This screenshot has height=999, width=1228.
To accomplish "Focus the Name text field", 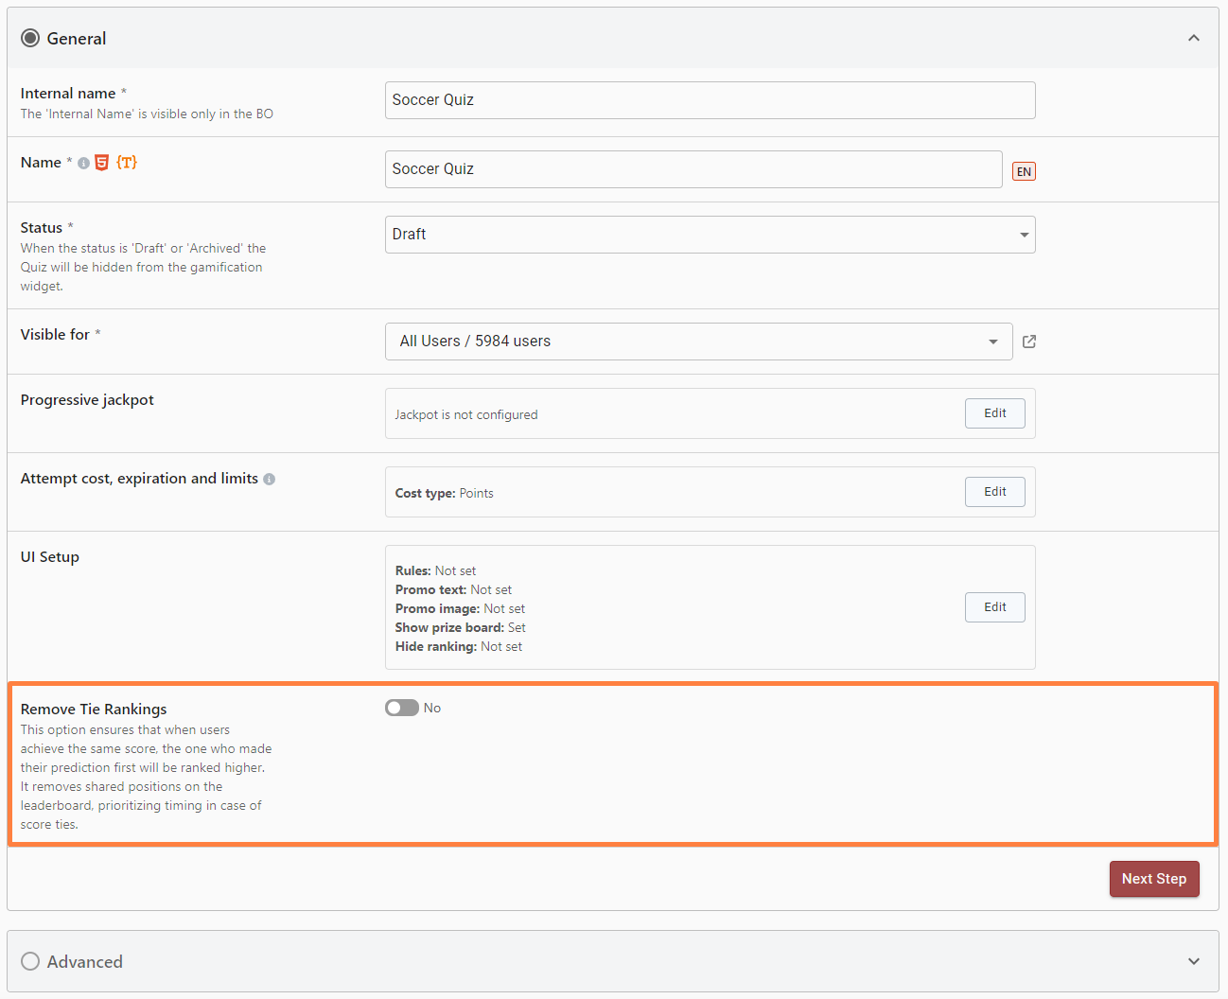I will (x=693, y=169).
